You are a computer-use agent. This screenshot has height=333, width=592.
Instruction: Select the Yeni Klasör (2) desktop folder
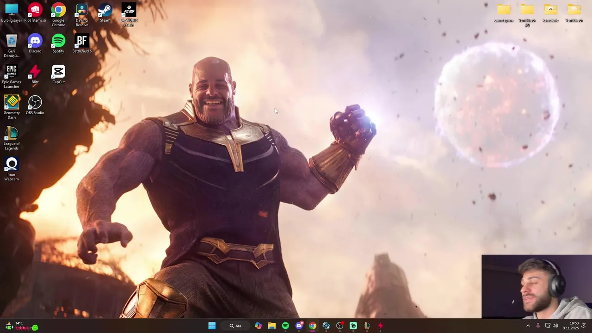click(x=527, y=15)
